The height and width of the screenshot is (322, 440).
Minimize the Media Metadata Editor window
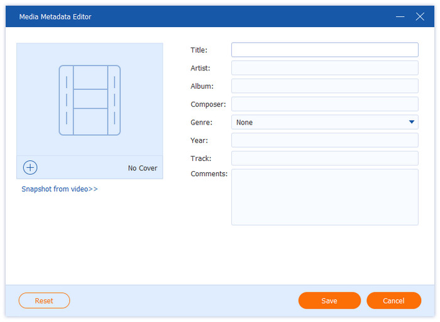coord(399,17)
